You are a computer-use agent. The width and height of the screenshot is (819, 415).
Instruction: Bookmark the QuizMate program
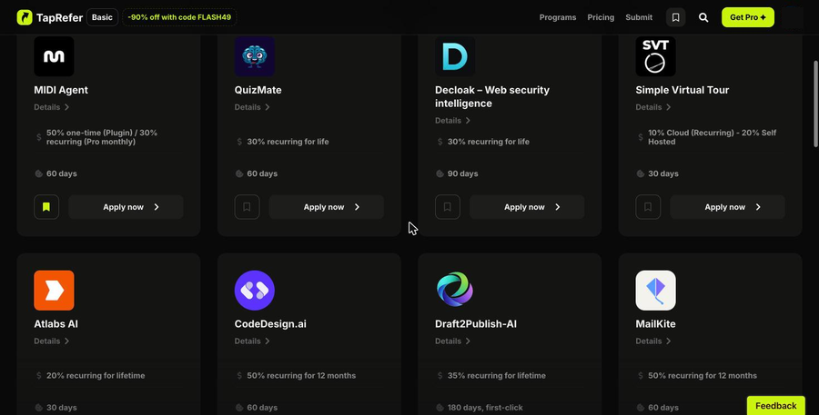pyautogui.click(x=247, y=207)
